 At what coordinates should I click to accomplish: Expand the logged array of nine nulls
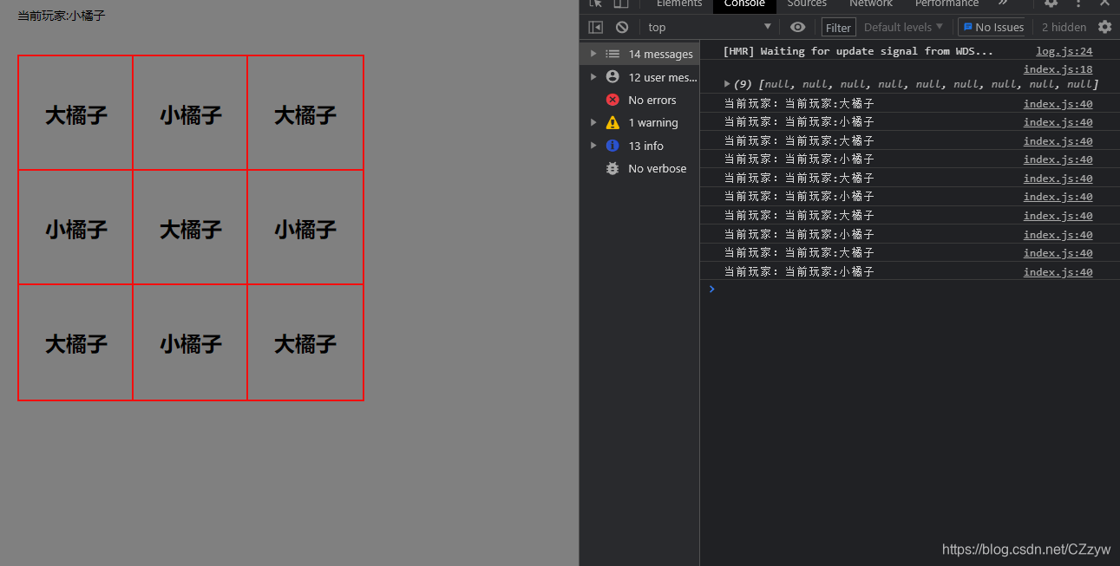pos(727,83)
